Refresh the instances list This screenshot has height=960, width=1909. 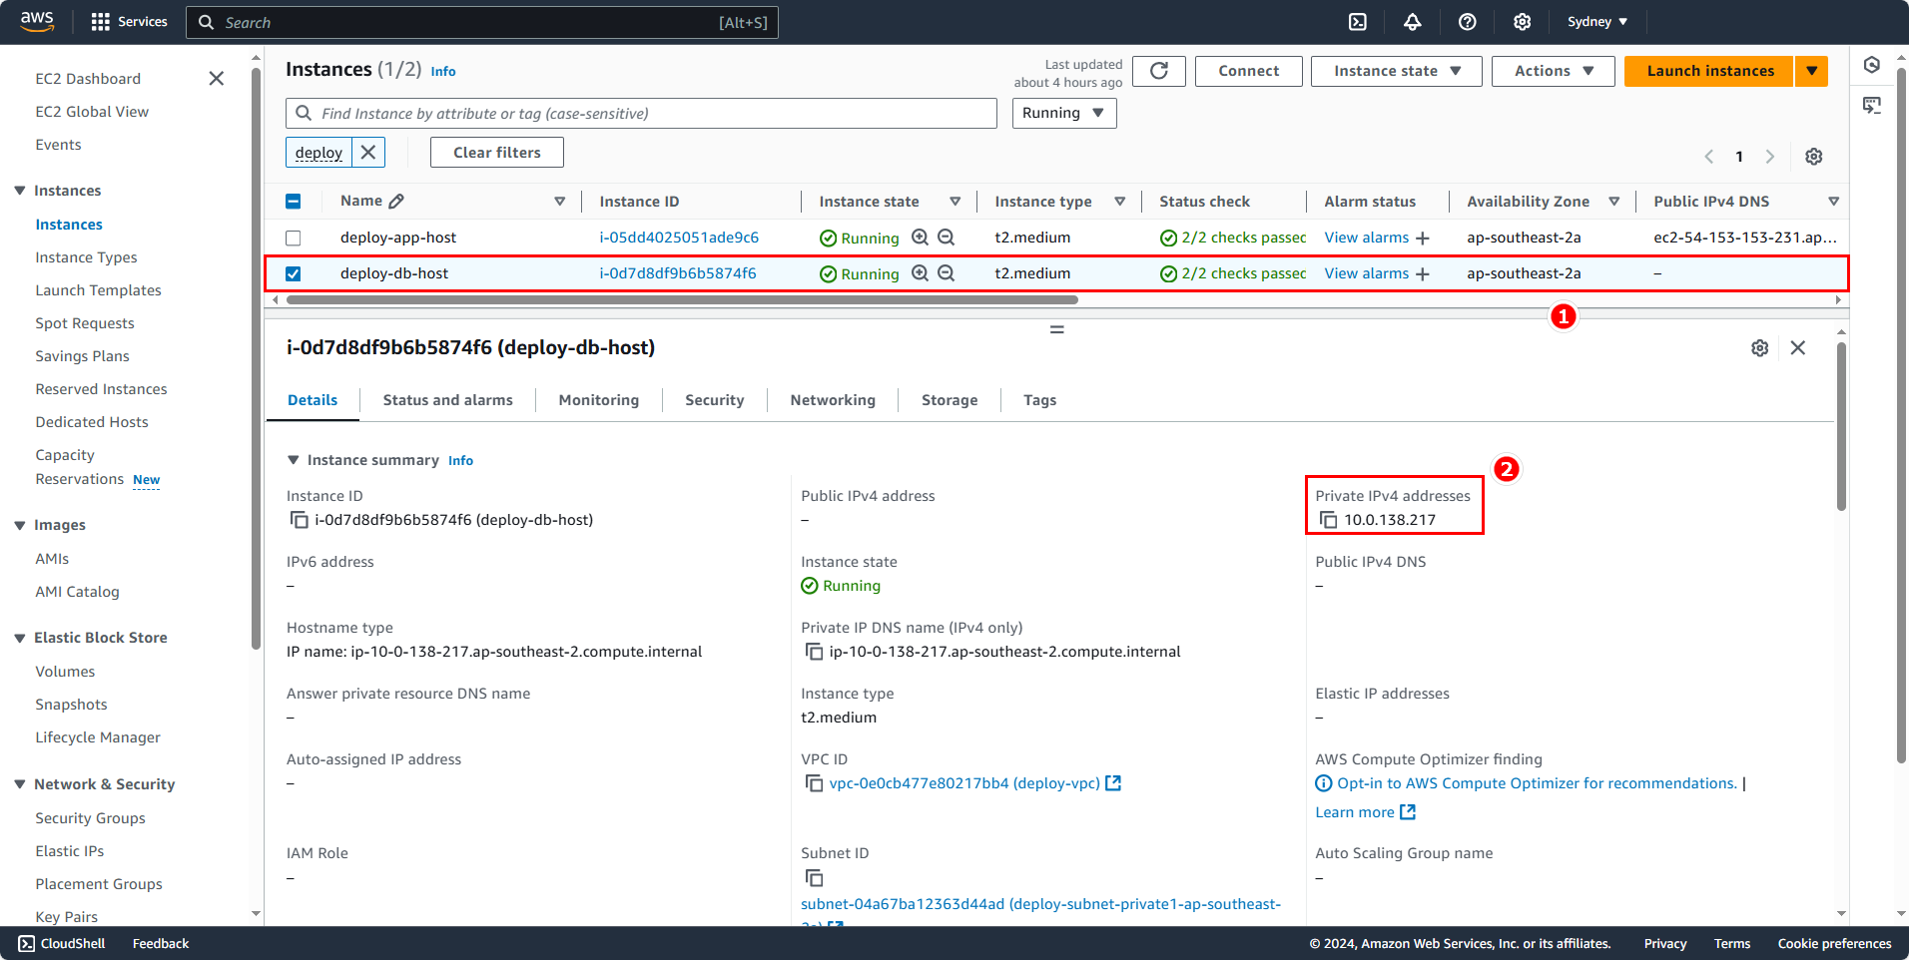[x=1159, y=71]
